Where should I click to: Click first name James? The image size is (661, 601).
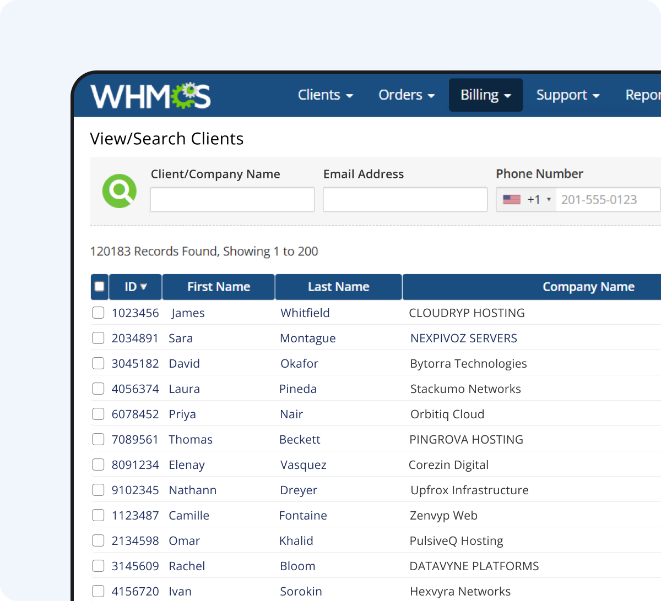coord(188,313)
